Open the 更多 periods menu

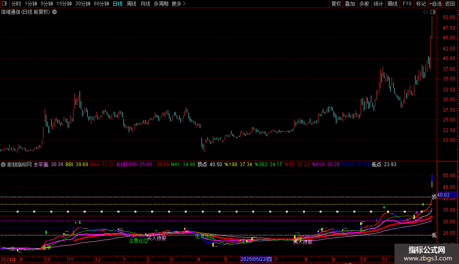[x=178, y=4]
